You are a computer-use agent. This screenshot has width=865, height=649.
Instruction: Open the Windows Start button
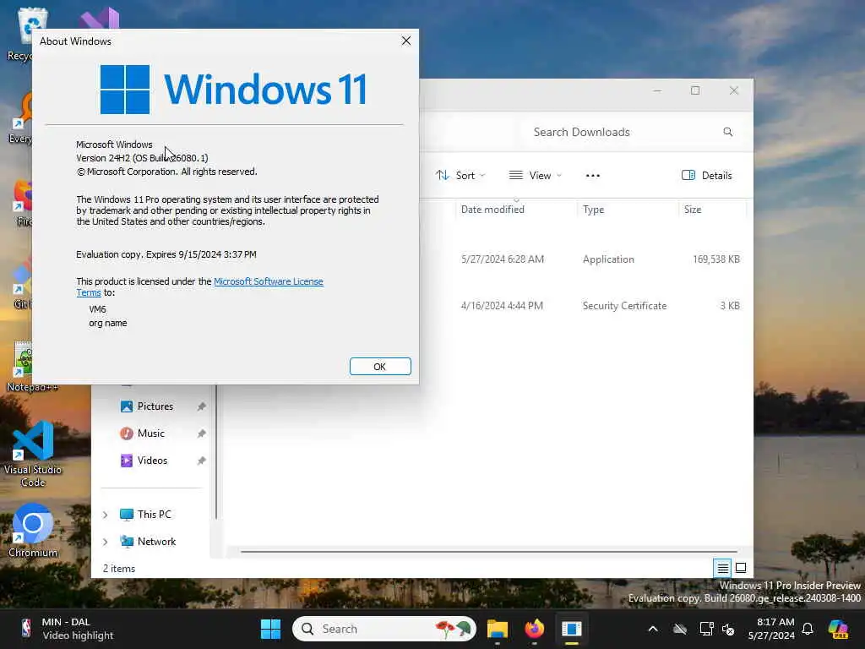point(270,629)
